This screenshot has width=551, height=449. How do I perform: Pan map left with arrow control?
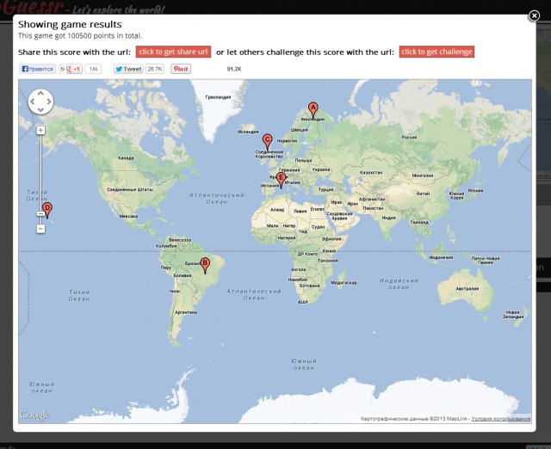(33, 101)
